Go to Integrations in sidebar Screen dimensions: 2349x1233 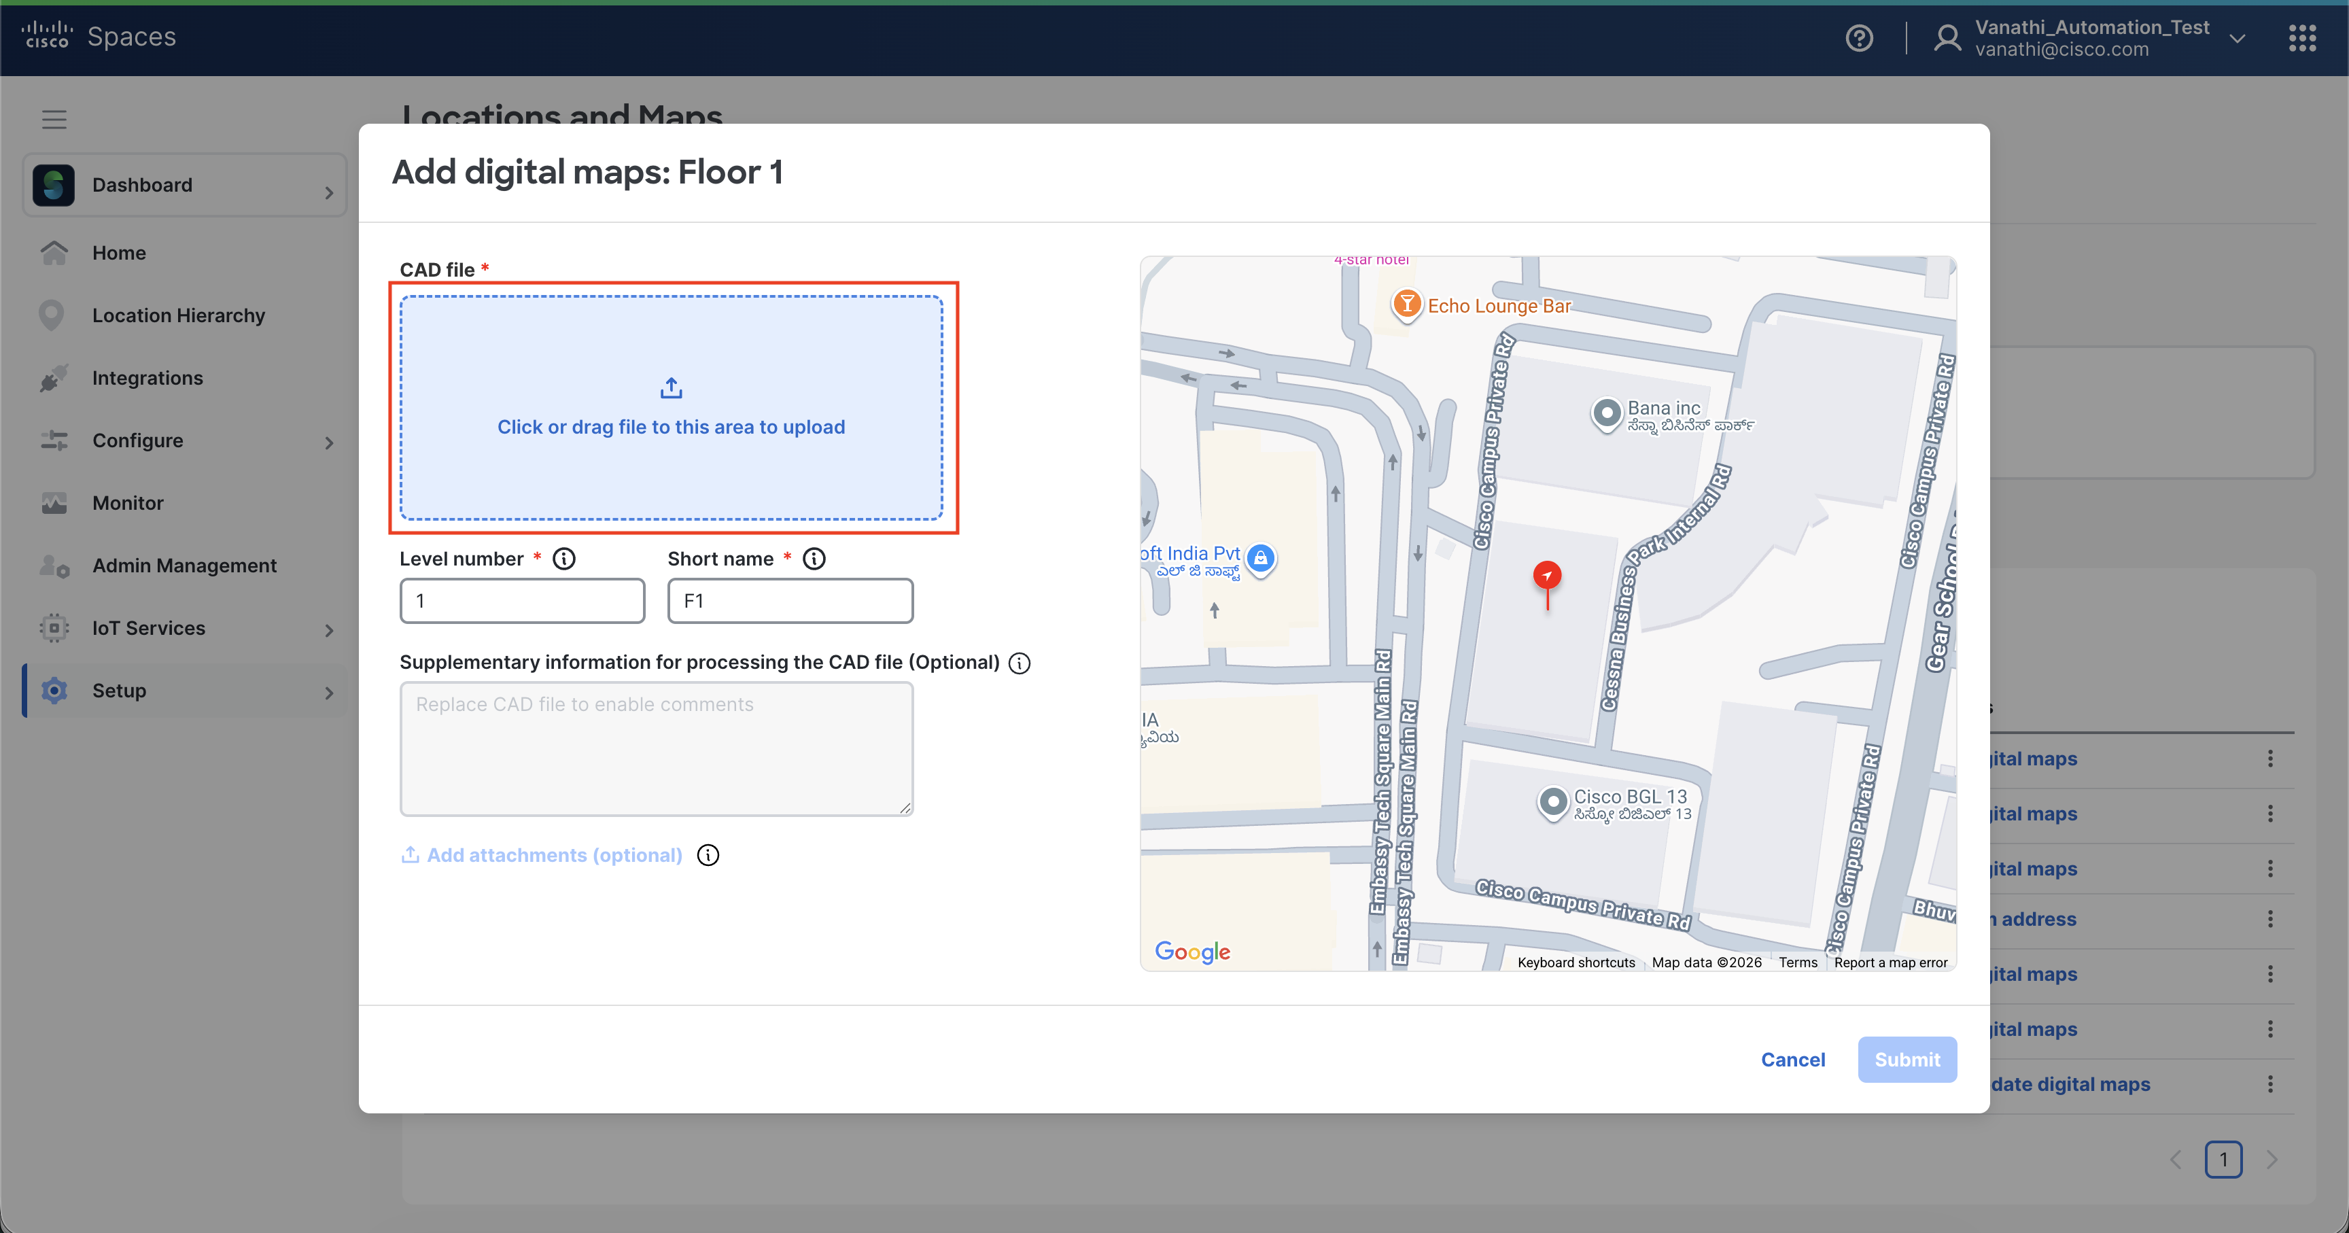point(147,377)
